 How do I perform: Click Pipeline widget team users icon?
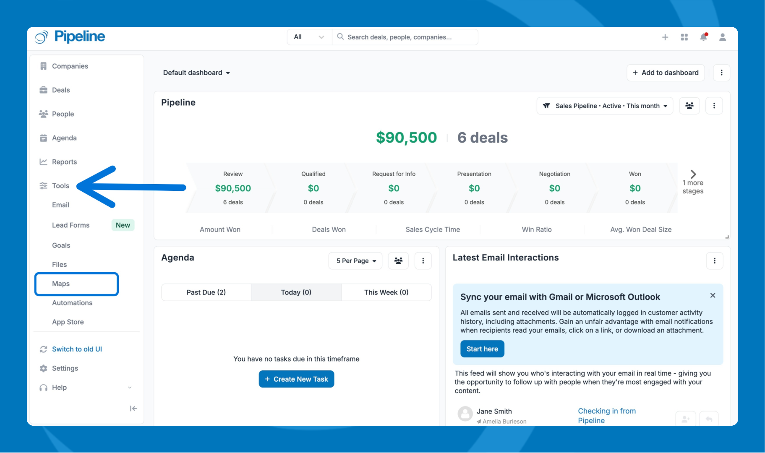click(x=689, y=106)
